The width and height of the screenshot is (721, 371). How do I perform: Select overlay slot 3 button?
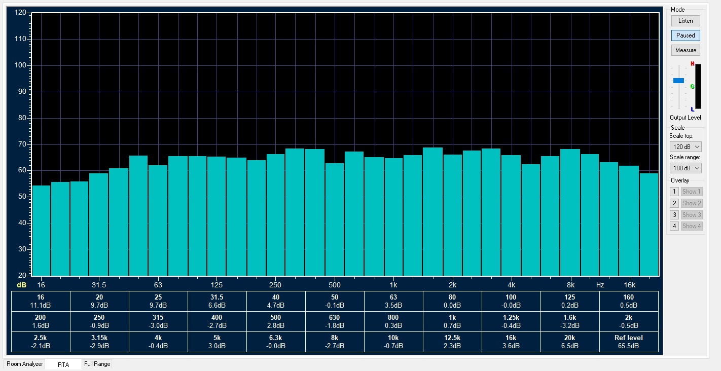pyautogui.click(x=674, y=215)
